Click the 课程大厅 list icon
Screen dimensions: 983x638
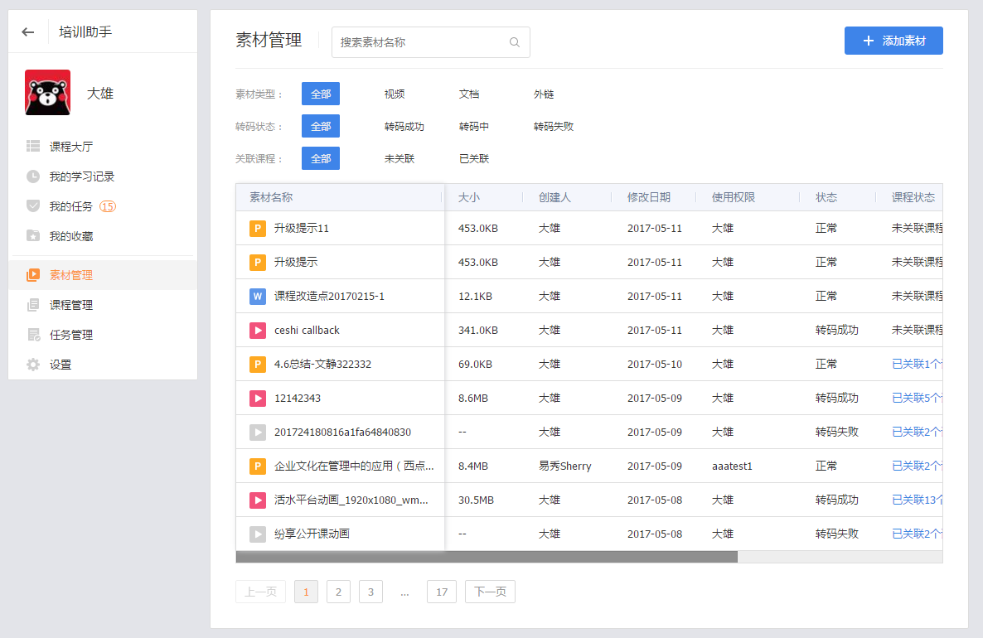(x=33, y=146)
